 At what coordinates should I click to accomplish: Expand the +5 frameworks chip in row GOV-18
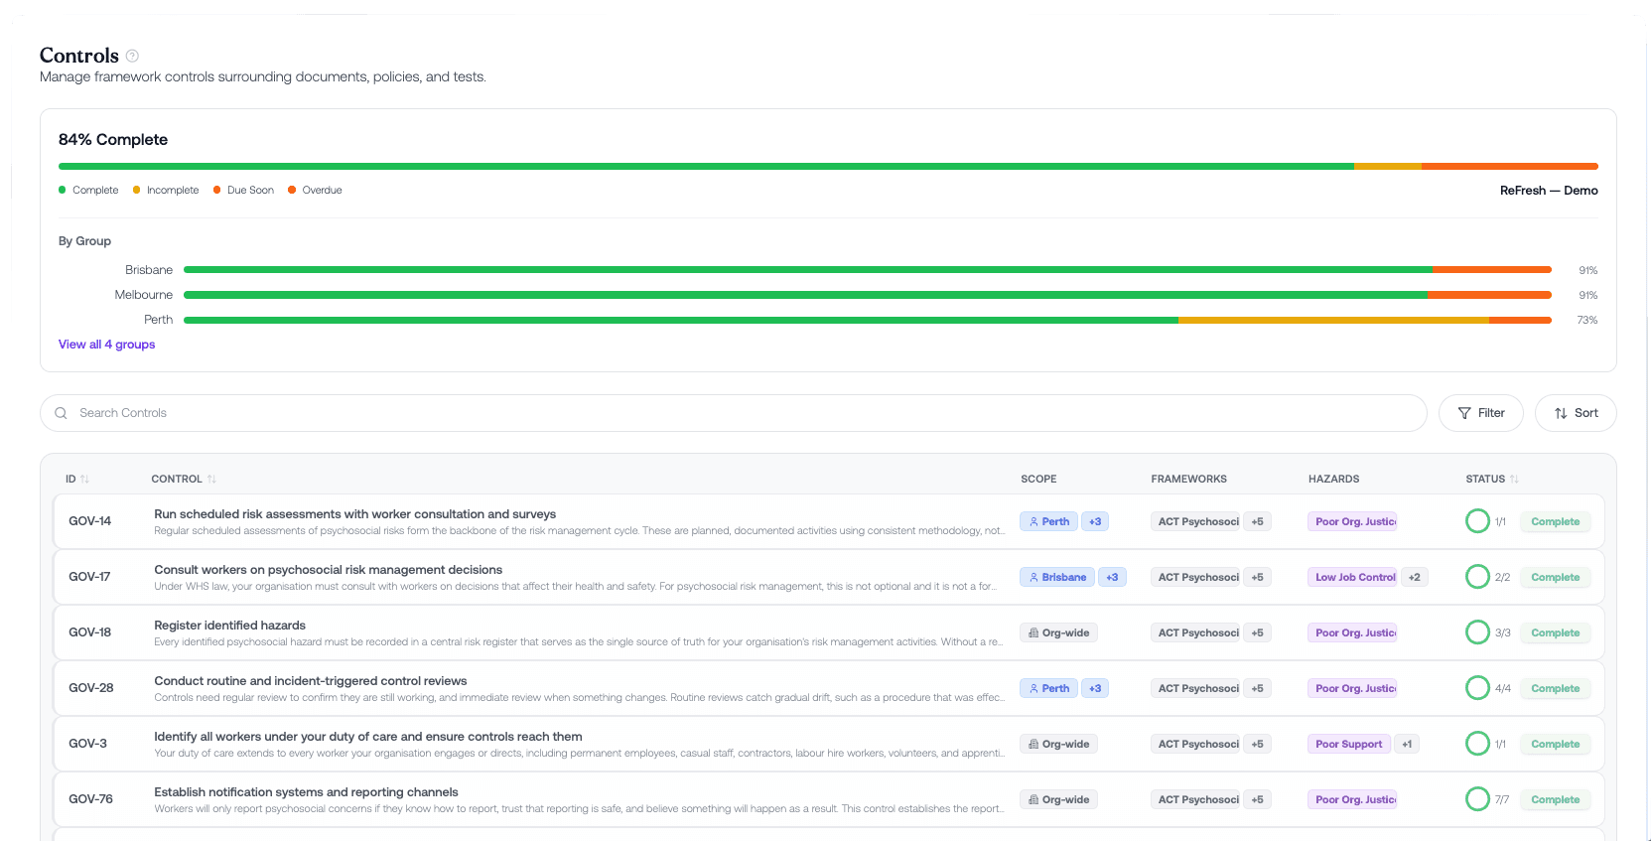pyautogui.click(x=1257, y=632)
